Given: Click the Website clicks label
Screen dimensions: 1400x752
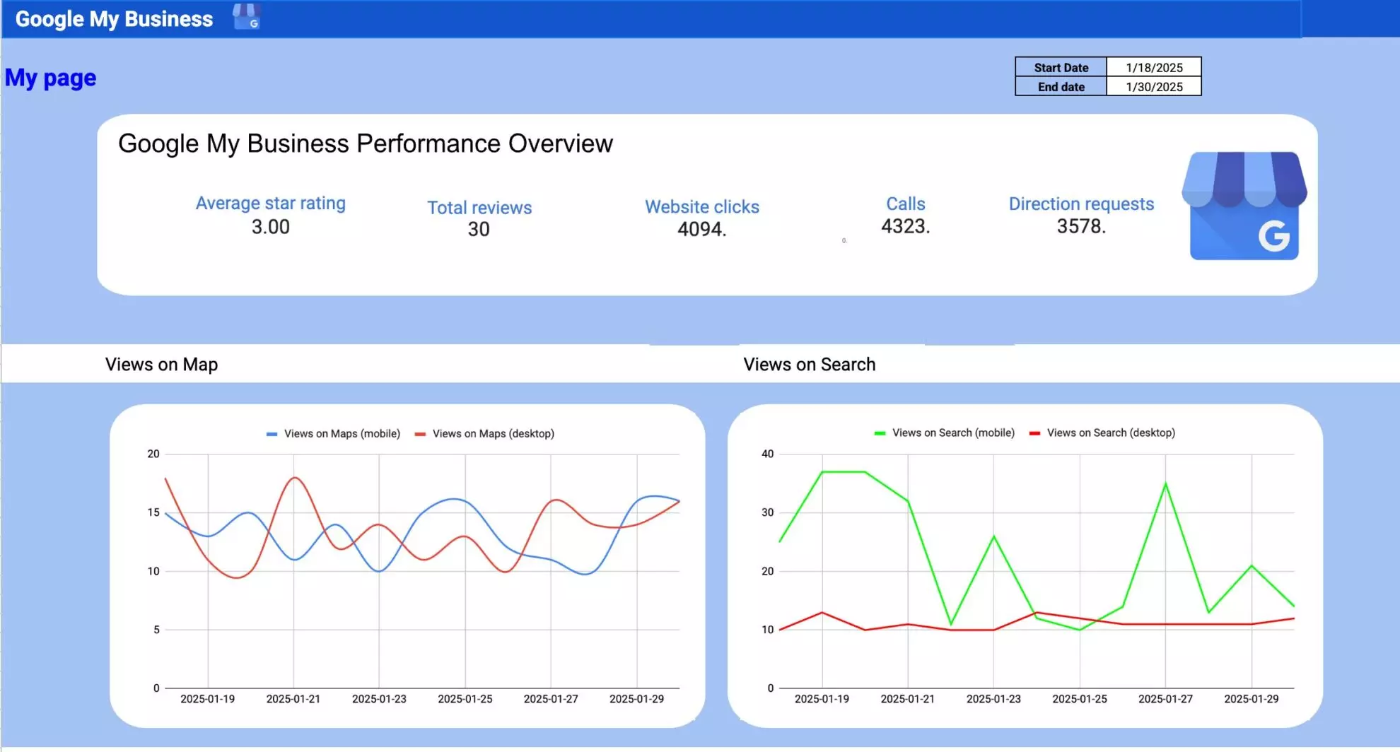Looking at the screenshot, I should (702, 206).
